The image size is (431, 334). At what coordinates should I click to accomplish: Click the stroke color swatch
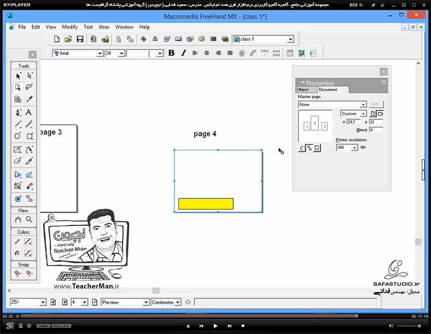(27, 241)
